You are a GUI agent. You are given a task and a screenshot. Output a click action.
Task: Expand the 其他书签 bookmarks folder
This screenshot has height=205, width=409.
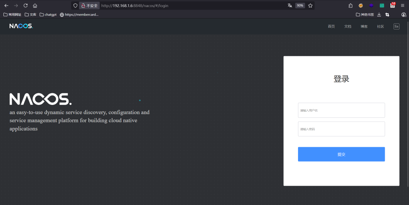(x=365, y=15)
